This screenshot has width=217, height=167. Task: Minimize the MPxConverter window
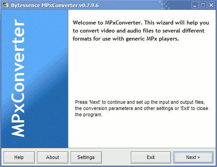pyautogui.click(x=195, y=5)
